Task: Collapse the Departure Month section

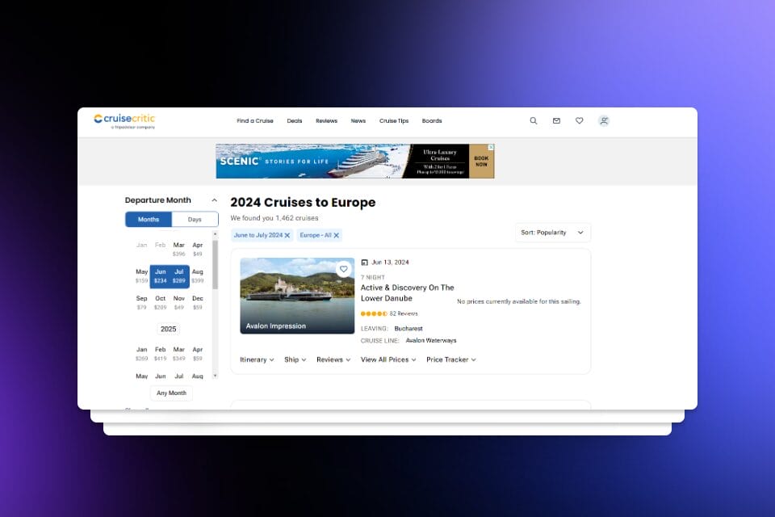Action: click(x=214, y=200)
